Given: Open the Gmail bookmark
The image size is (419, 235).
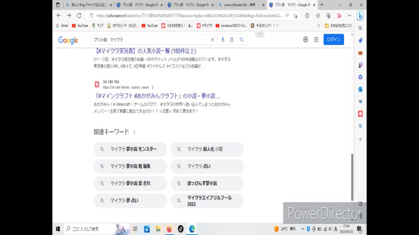Looking at the screenshot, I should point(62,26).
